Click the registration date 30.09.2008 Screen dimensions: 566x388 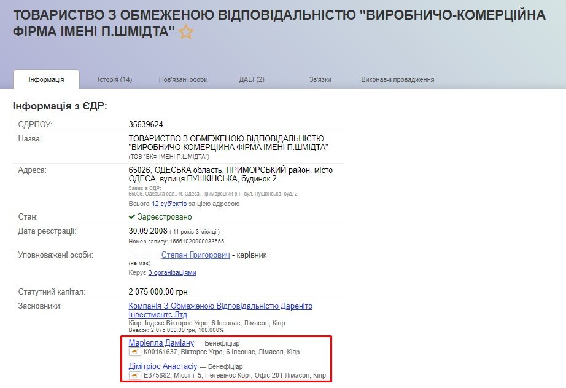(147, 231)
